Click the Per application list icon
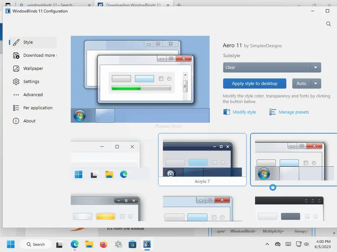This screenshot has height=252, width=337. point(16,108)
